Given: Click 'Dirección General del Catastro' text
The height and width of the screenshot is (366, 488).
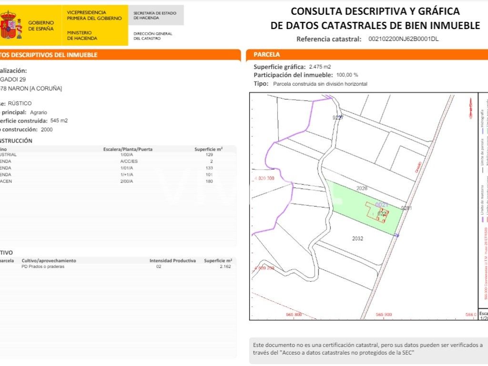Looking at the screenshot, I should 152,36.
